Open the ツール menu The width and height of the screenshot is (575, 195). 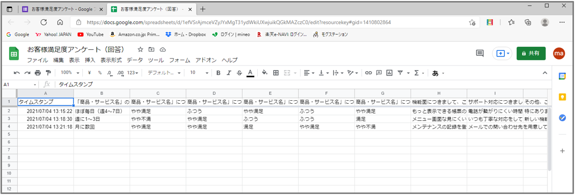(156, 60)
